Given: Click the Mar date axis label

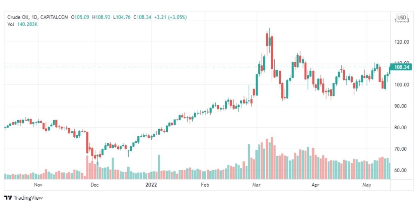Looking at the screenshot, I should (256, 185).
